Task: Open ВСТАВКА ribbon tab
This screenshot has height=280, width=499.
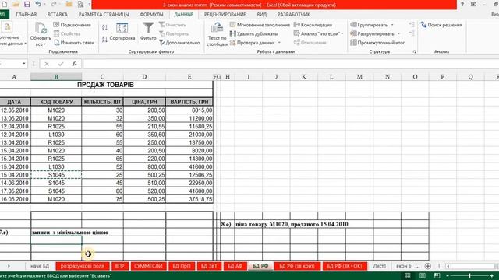Action: click(x=57, y=15)
